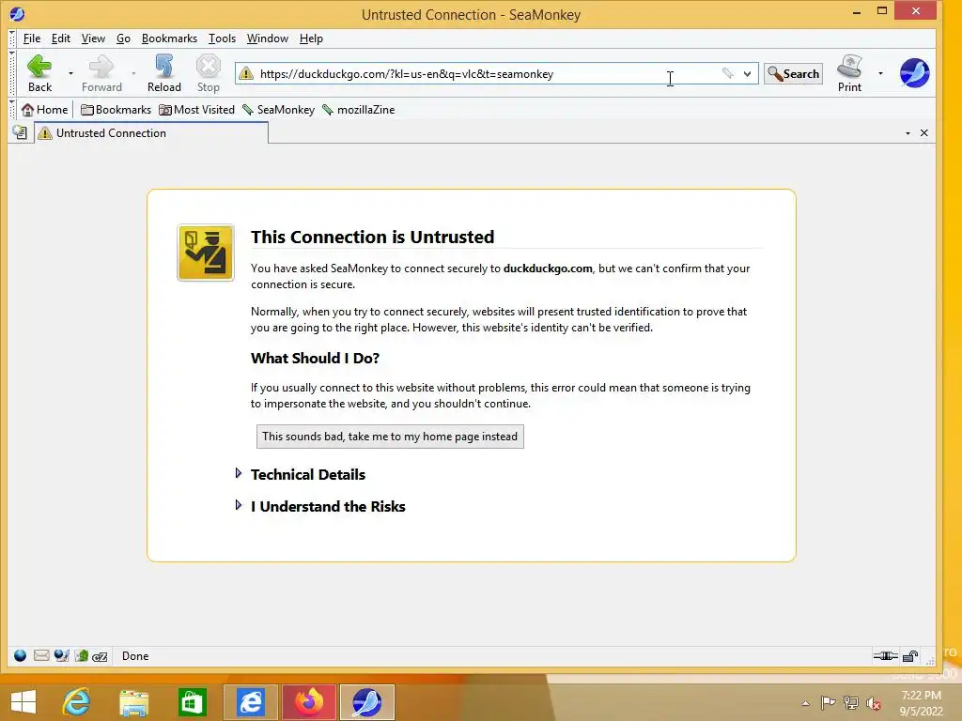Open the URL bar history dropdown arrow
This screenshot has height=721, width=962.
(x=747, y=73)
